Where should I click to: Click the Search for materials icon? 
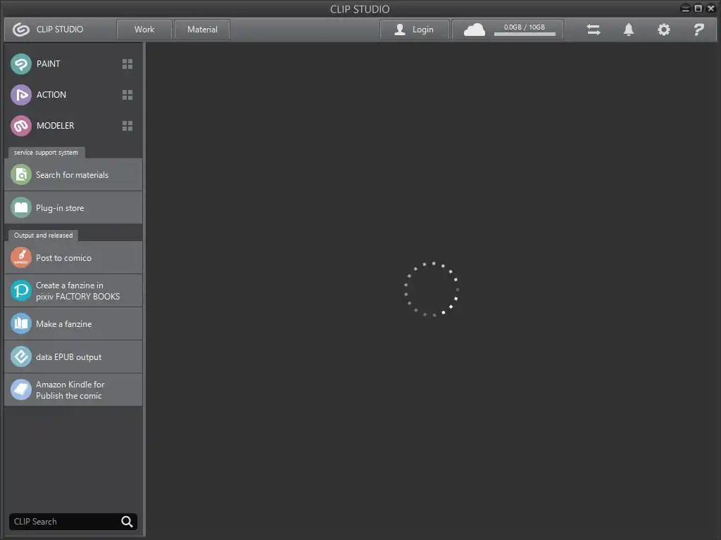pyautogui.click(x=21, y=175)
